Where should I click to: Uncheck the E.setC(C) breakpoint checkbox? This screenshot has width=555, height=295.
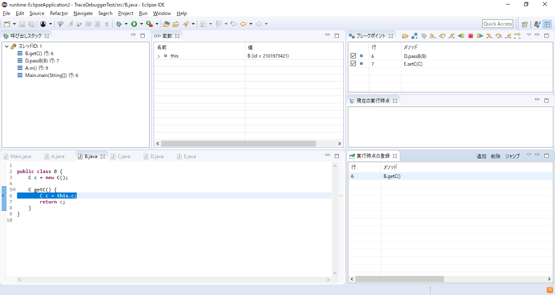pyautogui.click(x=353, y=64)
